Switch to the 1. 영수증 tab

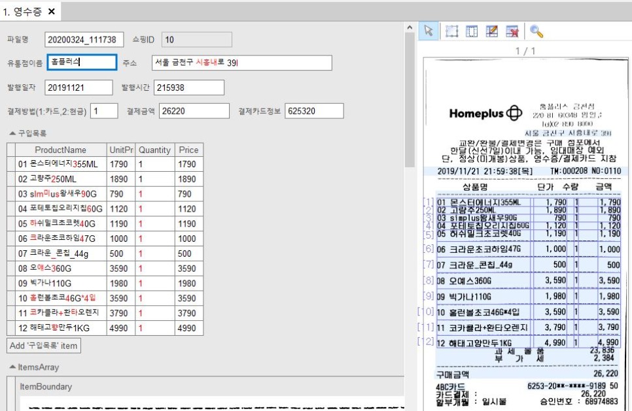(22, 11)
